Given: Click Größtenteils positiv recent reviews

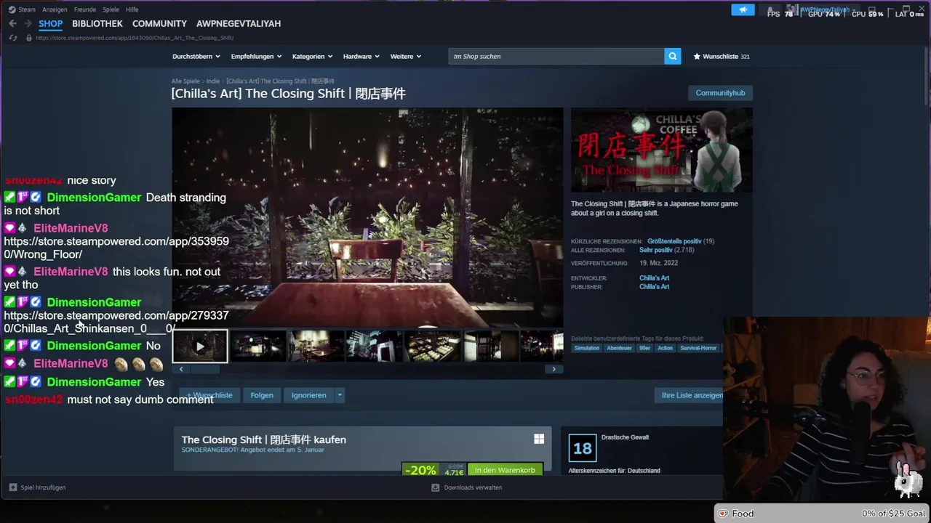Looking at the screenshot, I should (x=674, y=241).
